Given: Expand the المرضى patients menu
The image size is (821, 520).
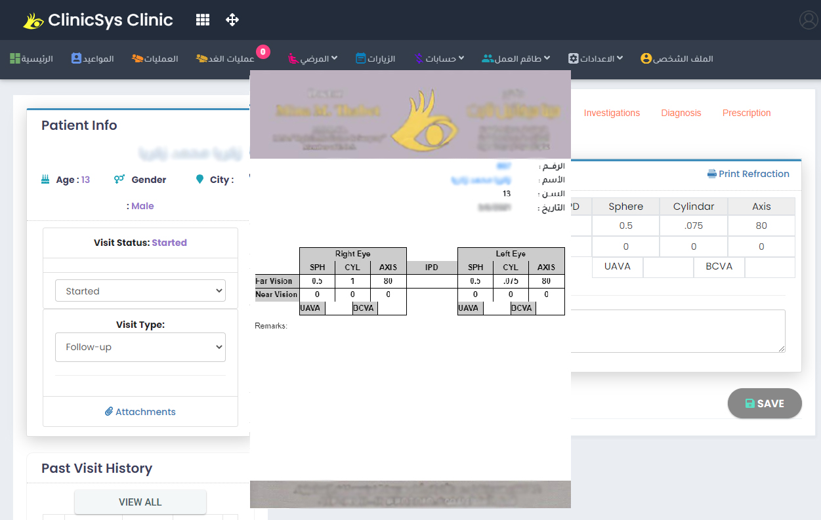Looking at the screenshot, I should pyautogui.click(x=313, y=58).
